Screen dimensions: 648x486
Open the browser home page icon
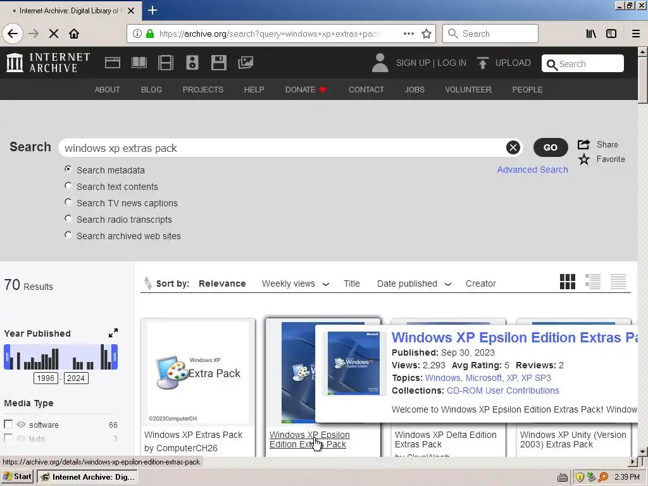(x=74, y=34)
